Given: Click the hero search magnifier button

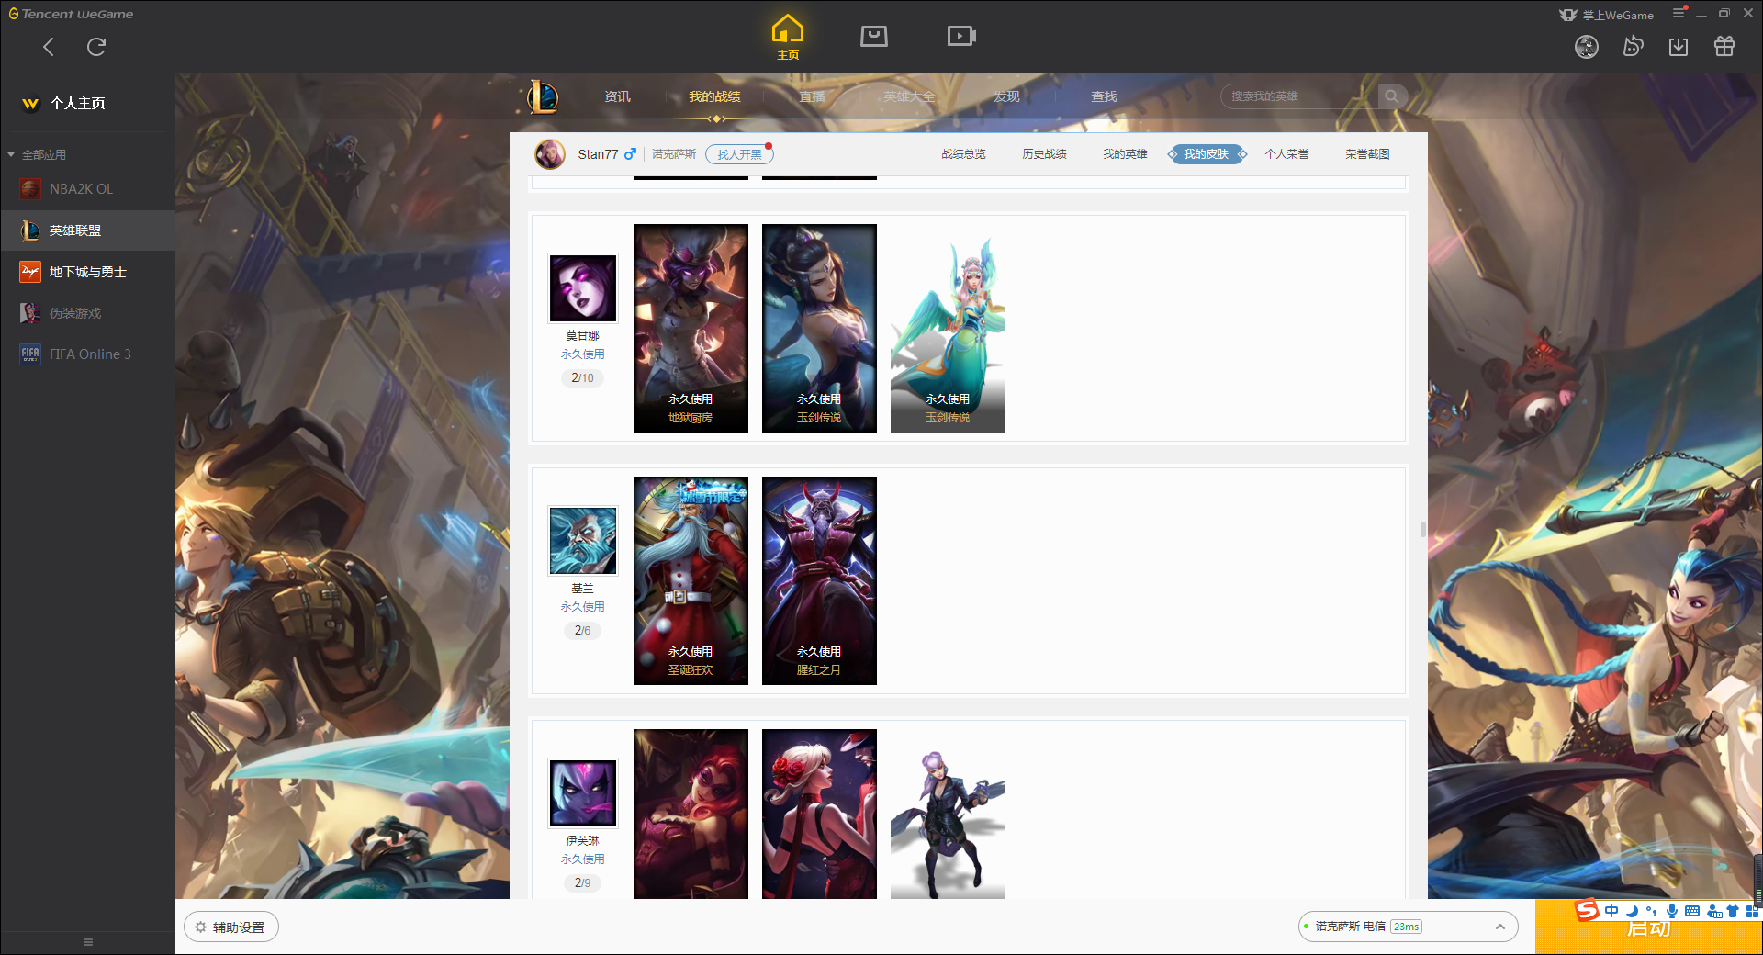Looking at the screenshot, I should tap(1392, 96).
